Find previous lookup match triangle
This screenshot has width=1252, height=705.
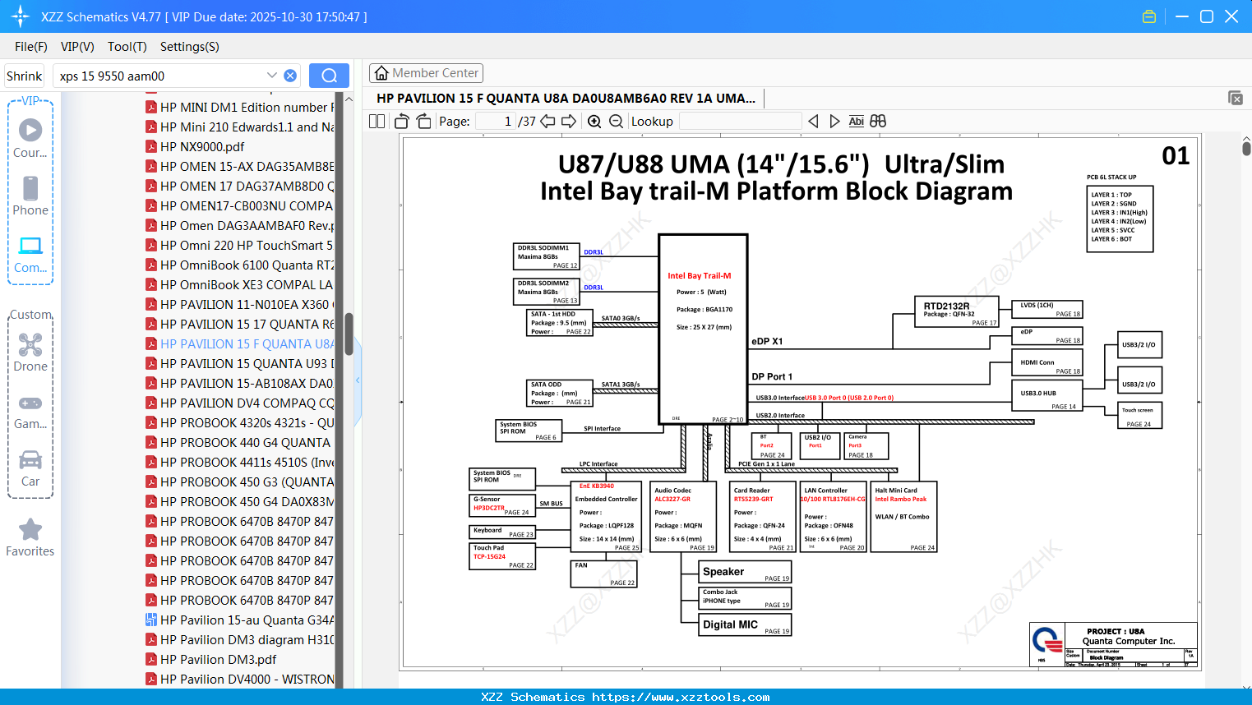click(x=813, y=122)
